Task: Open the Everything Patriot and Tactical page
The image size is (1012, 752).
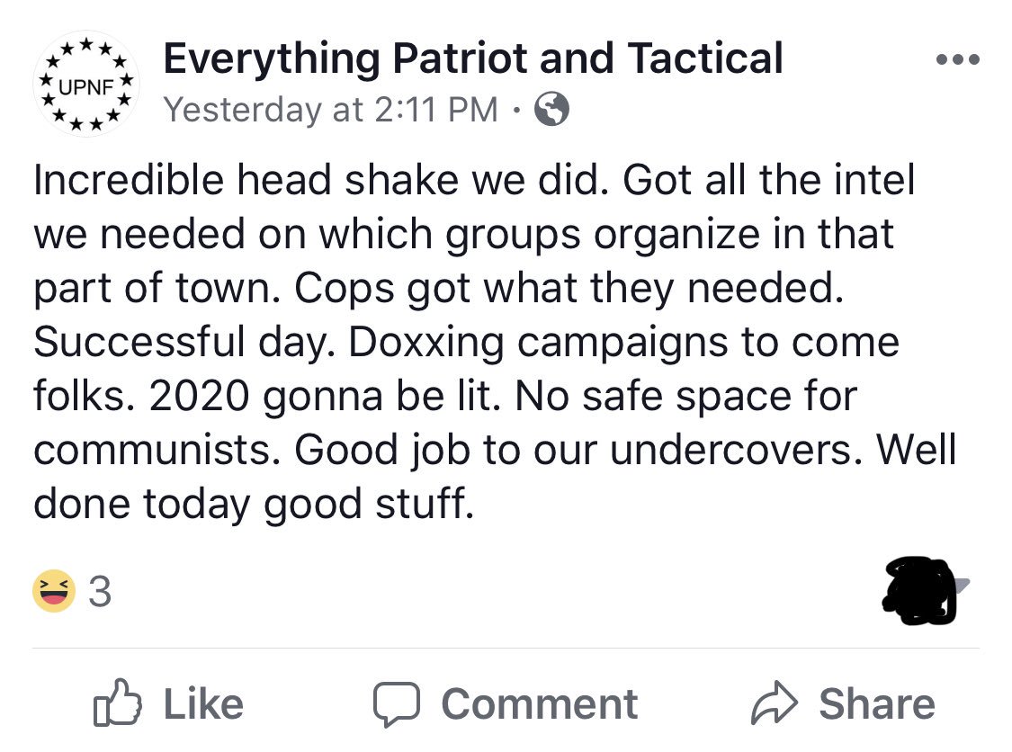Action: pyautogui.click(x=473, y=59)
